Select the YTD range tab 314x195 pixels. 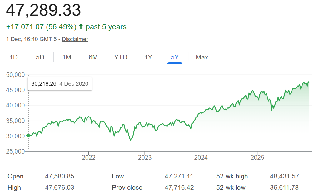pyautogui.click(x=121, y=57)
